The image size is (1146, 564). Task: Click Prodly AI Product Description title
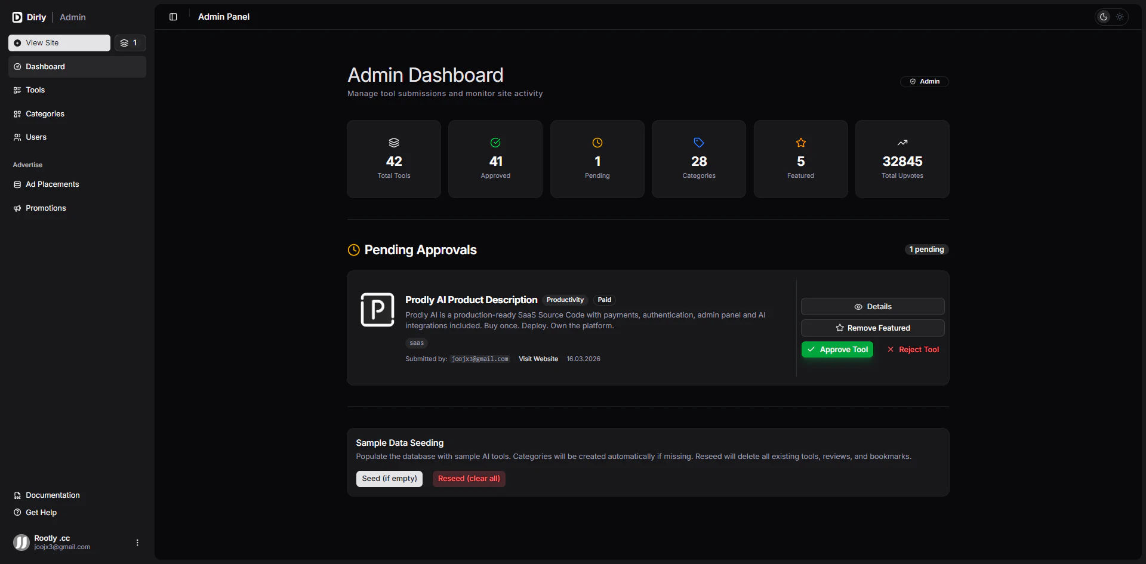[x=472, y=300]
